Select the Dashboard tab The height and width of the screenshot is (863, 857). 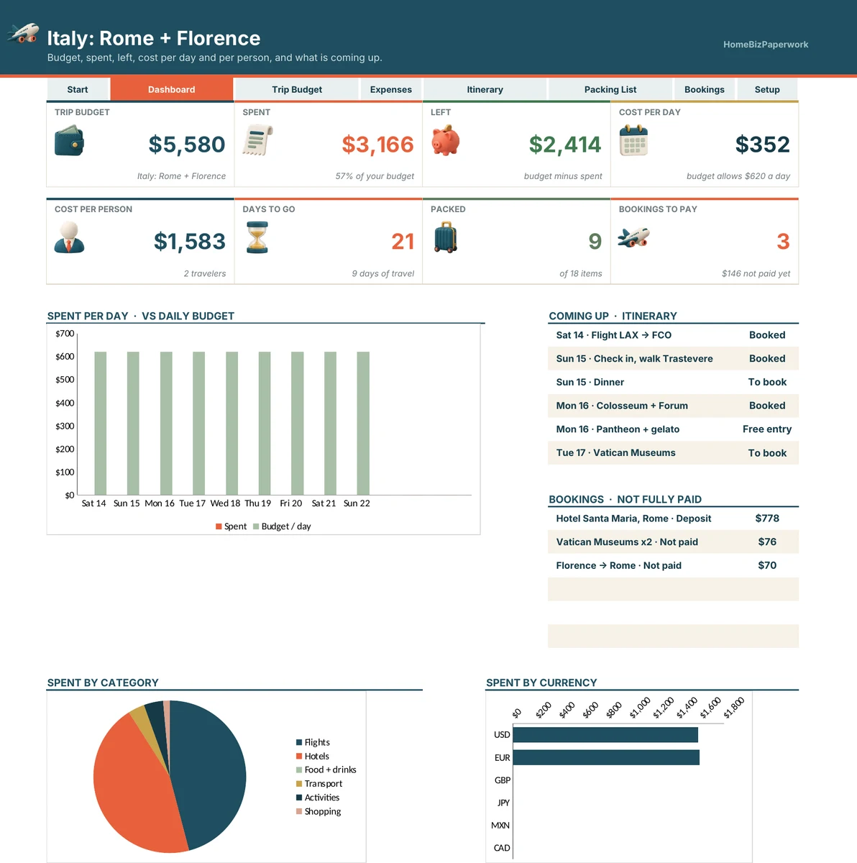(172, 90)
